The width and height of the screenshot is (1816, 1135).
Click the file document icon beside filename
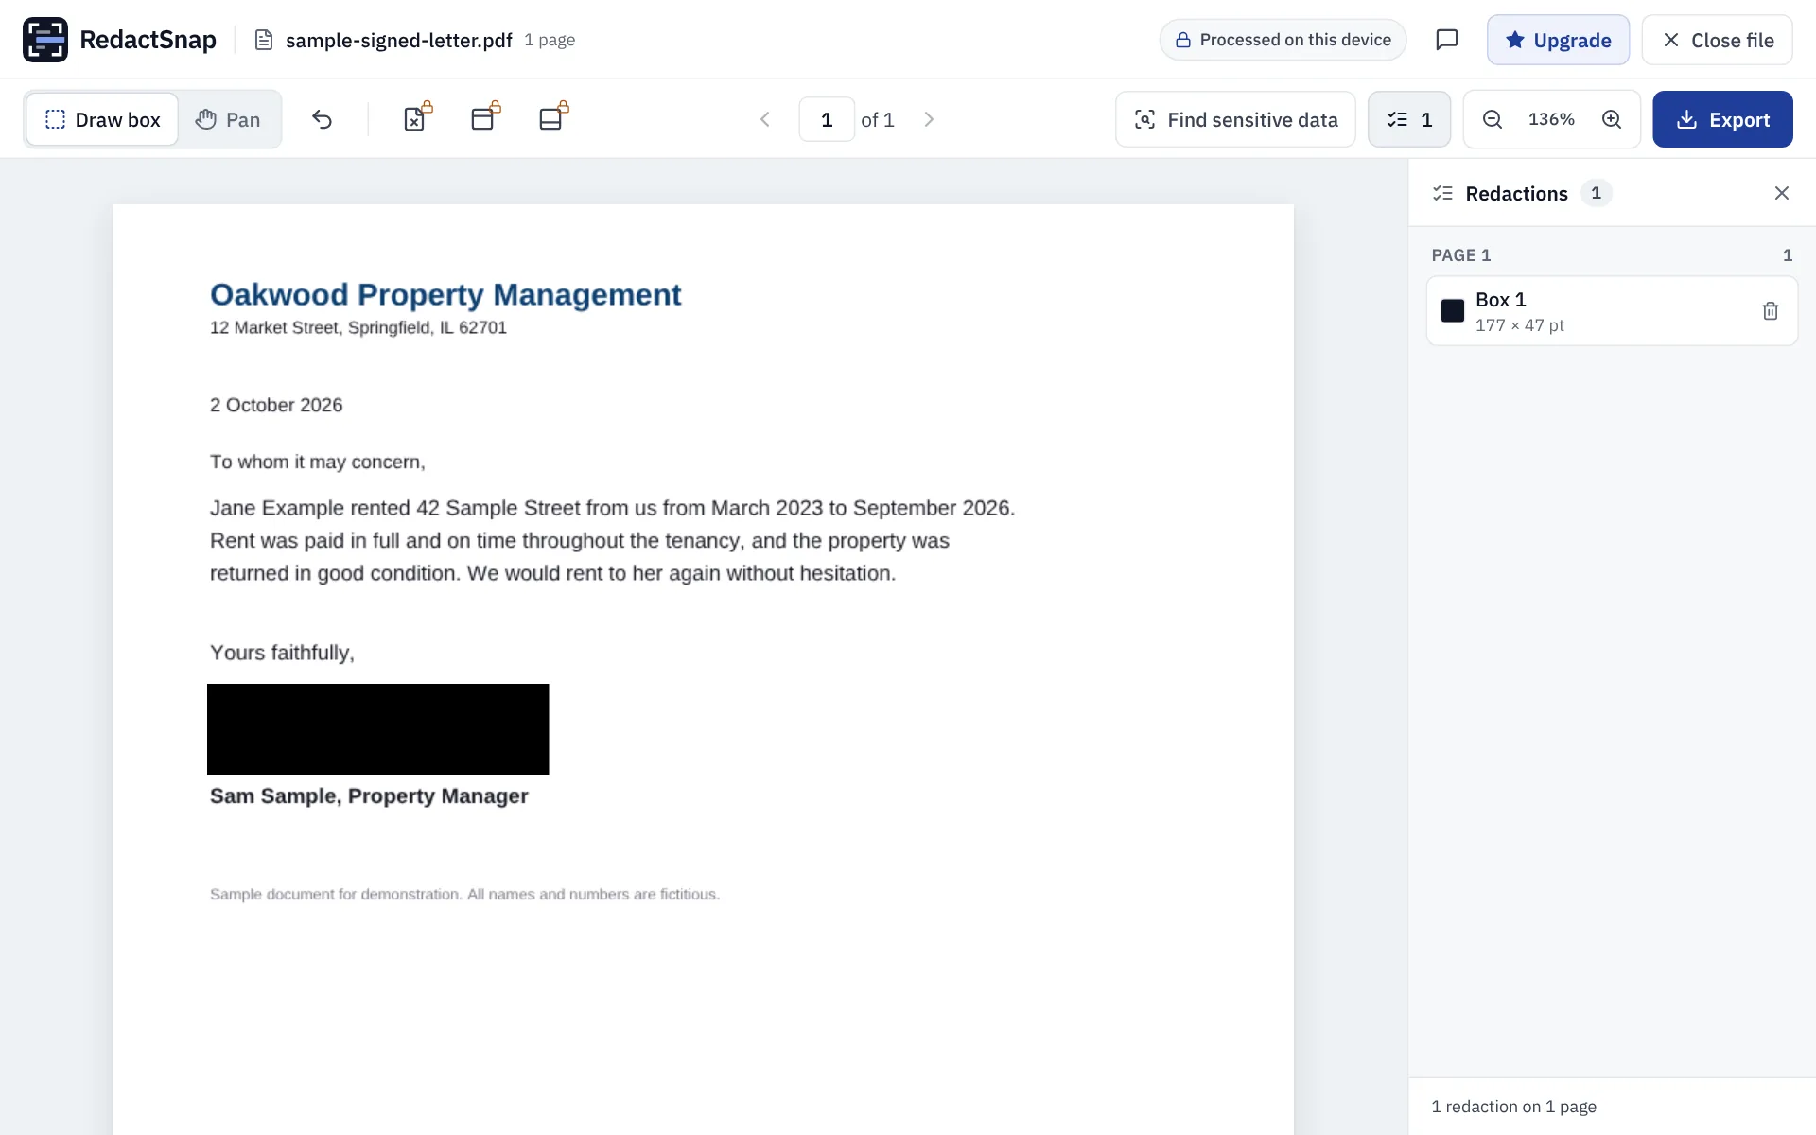(x=264, y=40)
